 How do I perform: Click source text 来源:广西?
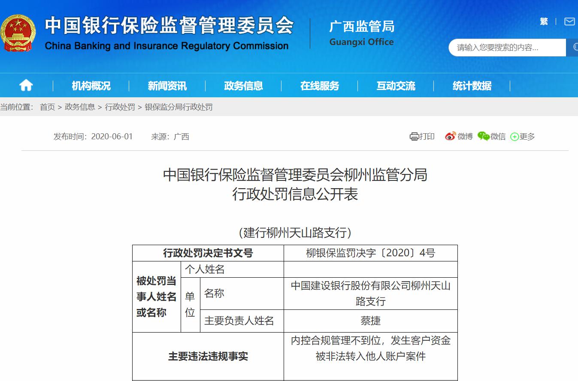pyautogui.click(x=170, y=136)
